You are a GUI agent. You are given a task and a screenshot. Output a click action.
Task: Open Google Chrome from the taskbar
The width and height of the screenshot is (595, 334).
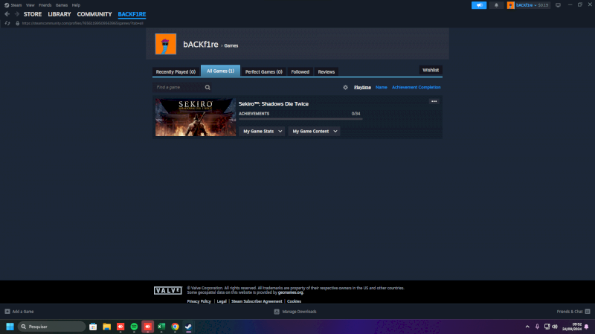click(x=175, y=327)
